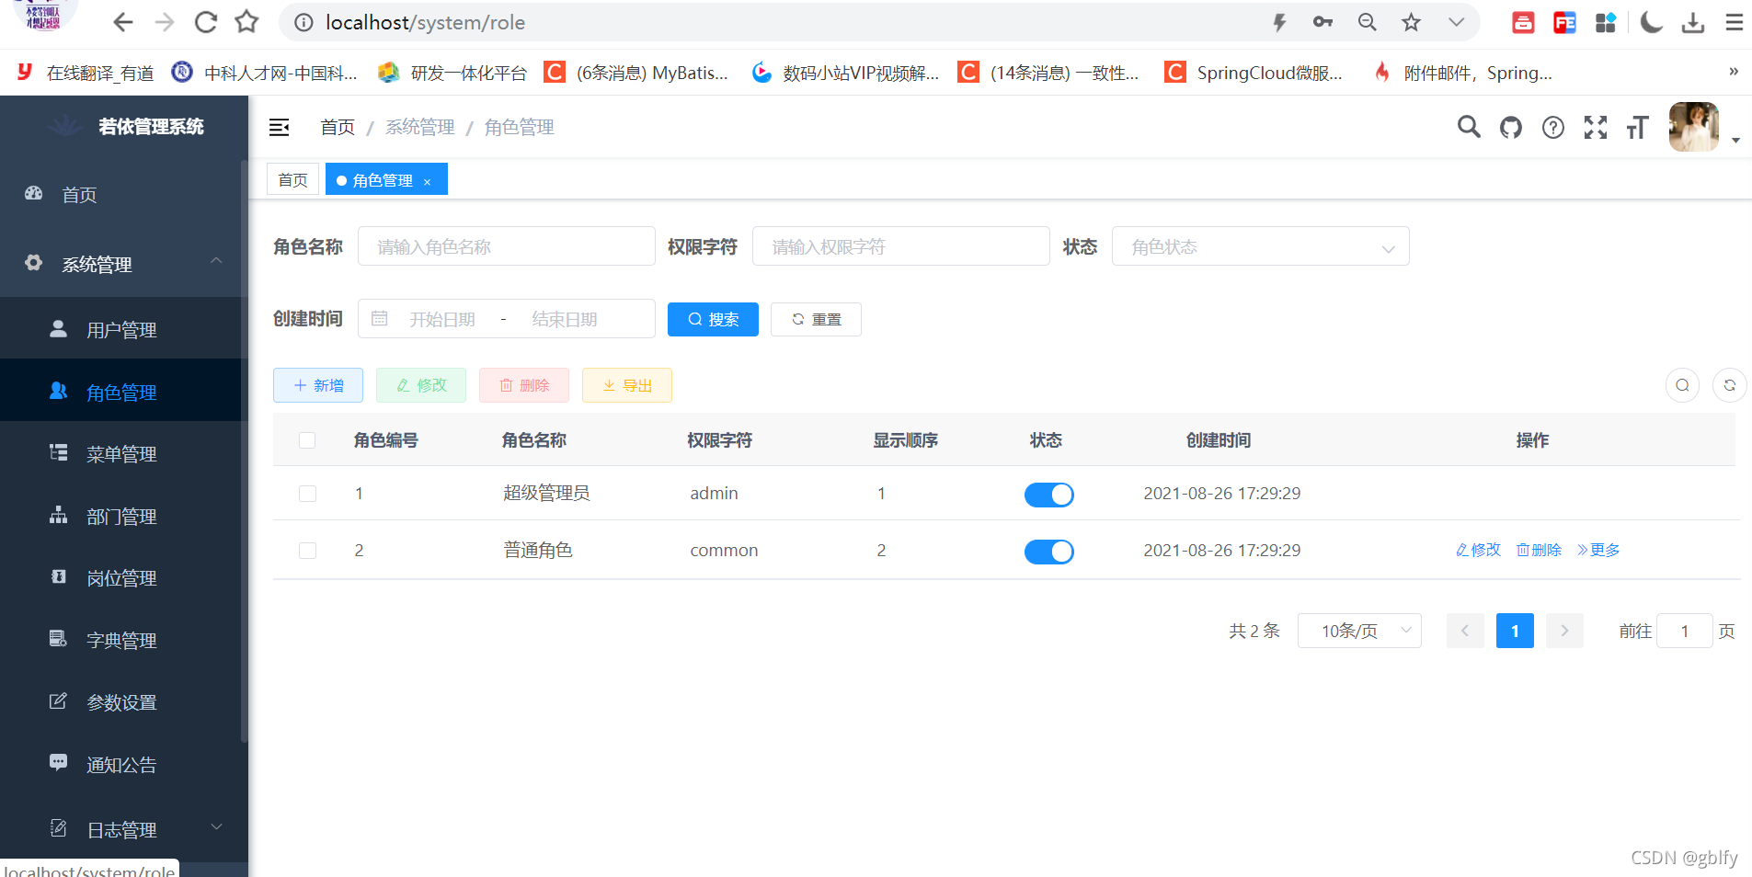Disable status toggle for 普通角色 role
Screen dimensions: 1752x877
click(x=1048, y=552)
